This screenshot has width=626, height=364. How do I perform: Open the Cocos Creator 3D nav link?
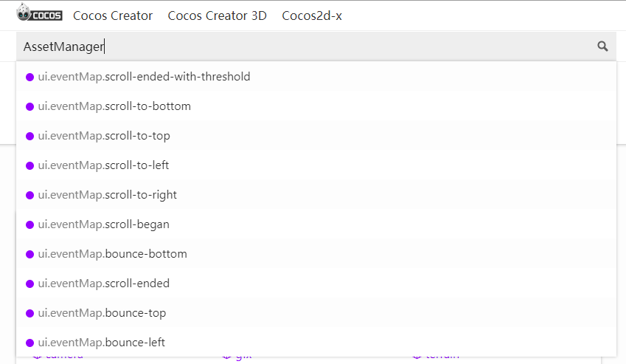click(x=218, y=16)
